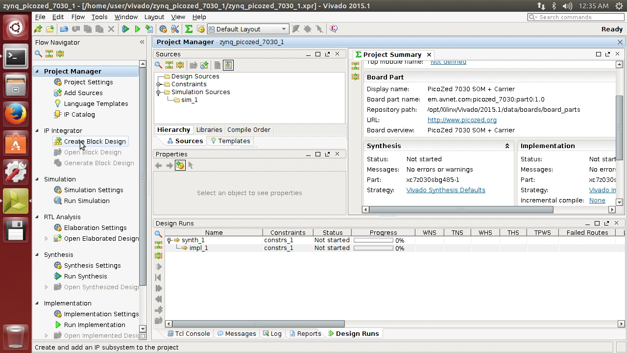Hide the Flow Navigator with the double-chevron
Screen dimensions: 627x353
click(142, 42)
